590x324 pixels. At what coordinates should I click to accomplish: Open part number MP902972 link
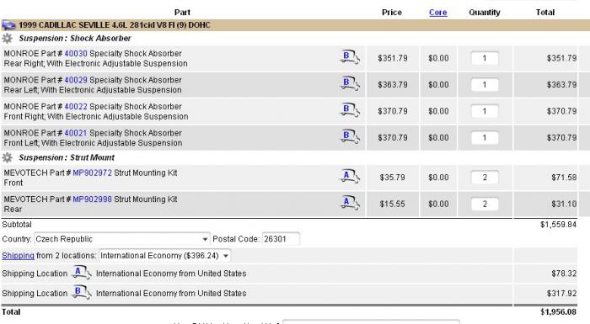pyautogui.click(x=92, y=173)
